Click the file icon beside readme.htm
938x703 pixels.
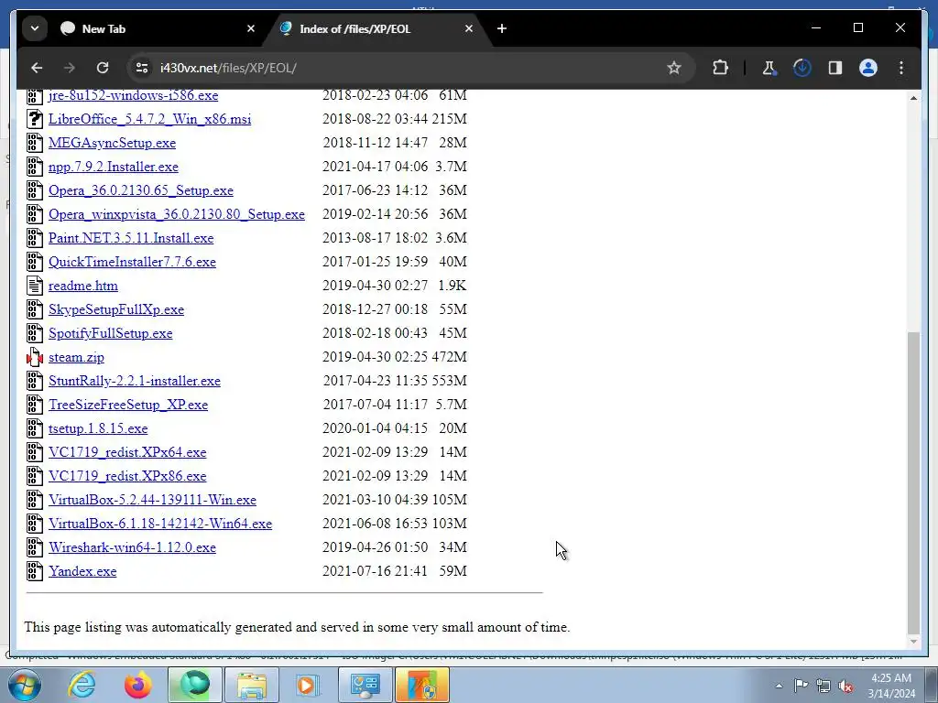(x=35, y=286)
